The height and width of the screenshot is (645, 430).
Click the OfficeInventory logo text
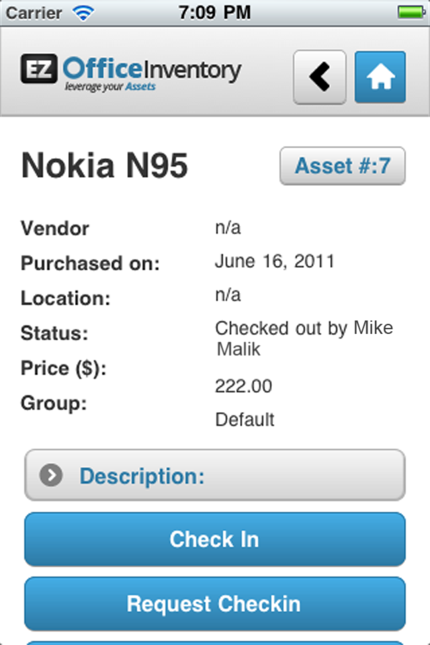coord(152,69)
